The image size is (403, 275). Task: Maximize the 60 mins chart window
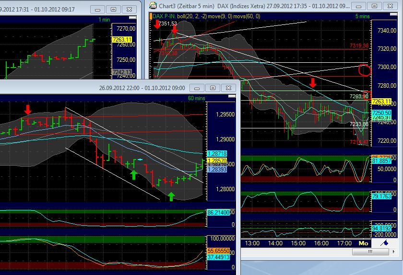tap(213, 88)
